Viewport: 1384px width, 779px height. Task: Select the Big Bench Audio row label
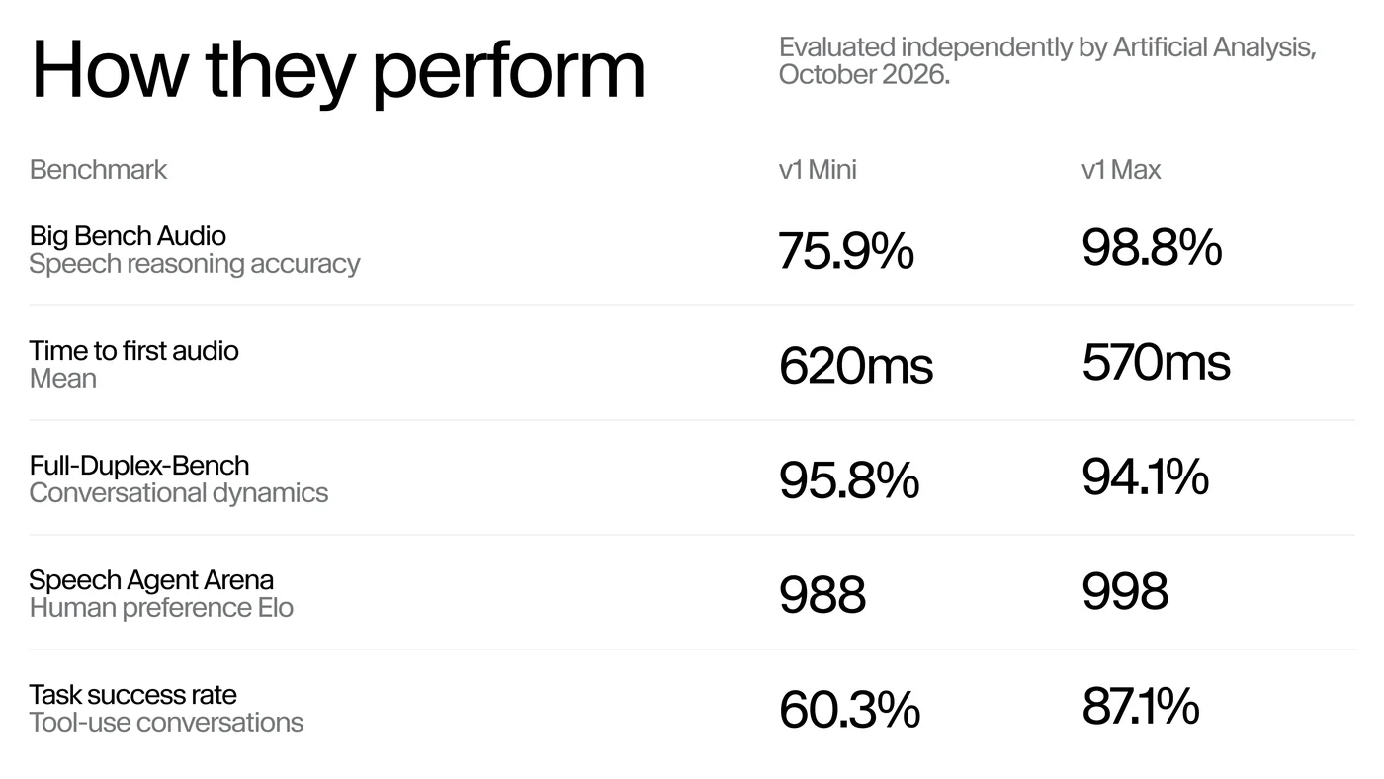128,236
